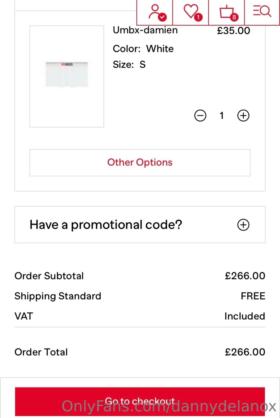
Task: Click the VAT Included value
Action: [x=244, y=316]
